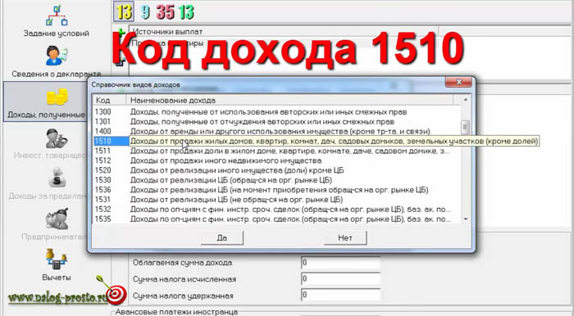The width and height of the screenshot is (574, 316).
Task: Select the yellow 13 tax rate tab
Action: pos(123,11)
